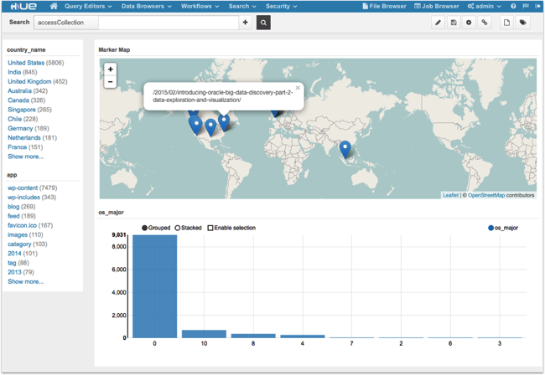The image size is (545, 375).
Task: Click the accessCollection collection field
Action: 66,23
